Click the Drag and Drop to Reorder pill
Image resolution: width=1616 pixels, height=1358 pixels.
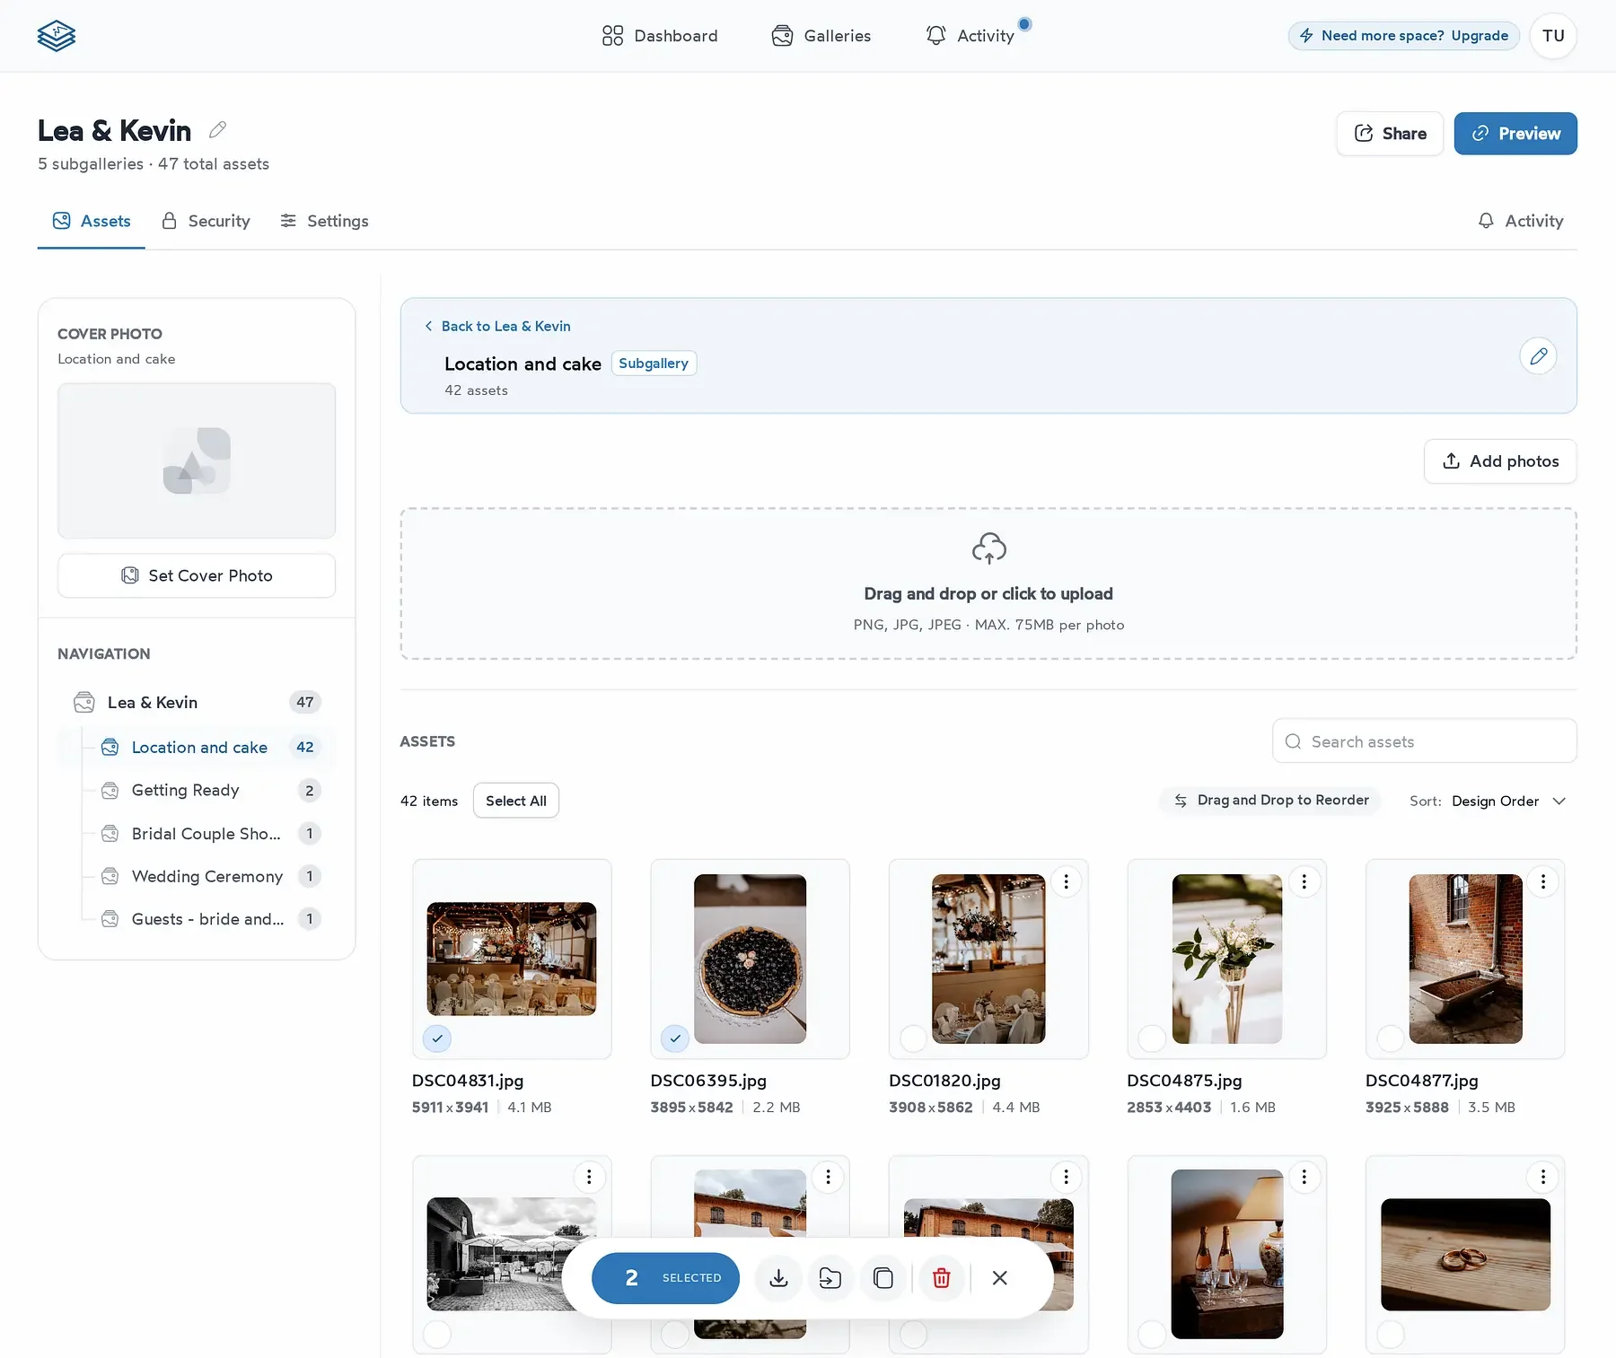pyautogui.click(x=1270, y=800)
